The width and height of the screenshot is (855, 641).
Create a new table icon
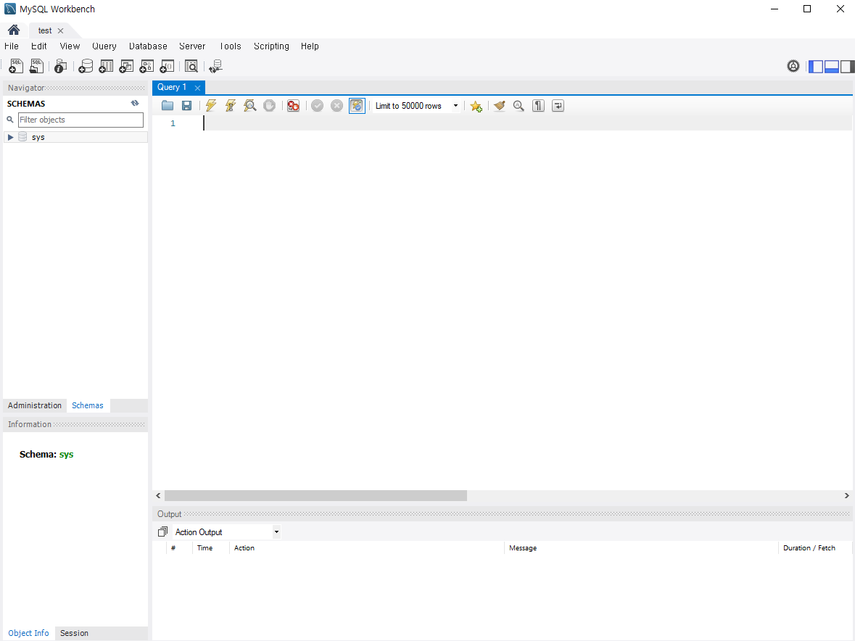pos(106,66)
